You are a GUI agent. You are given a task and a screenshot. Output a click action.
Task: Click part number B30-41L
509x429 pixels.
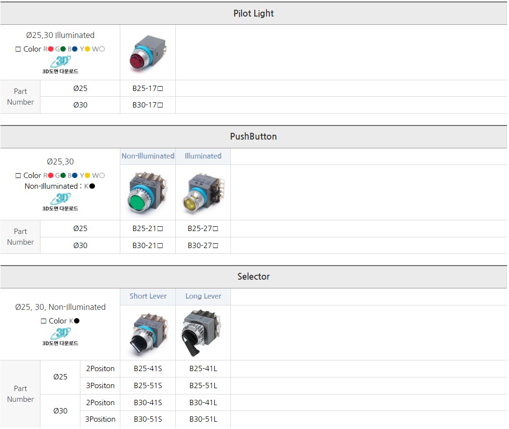point(203,402)
